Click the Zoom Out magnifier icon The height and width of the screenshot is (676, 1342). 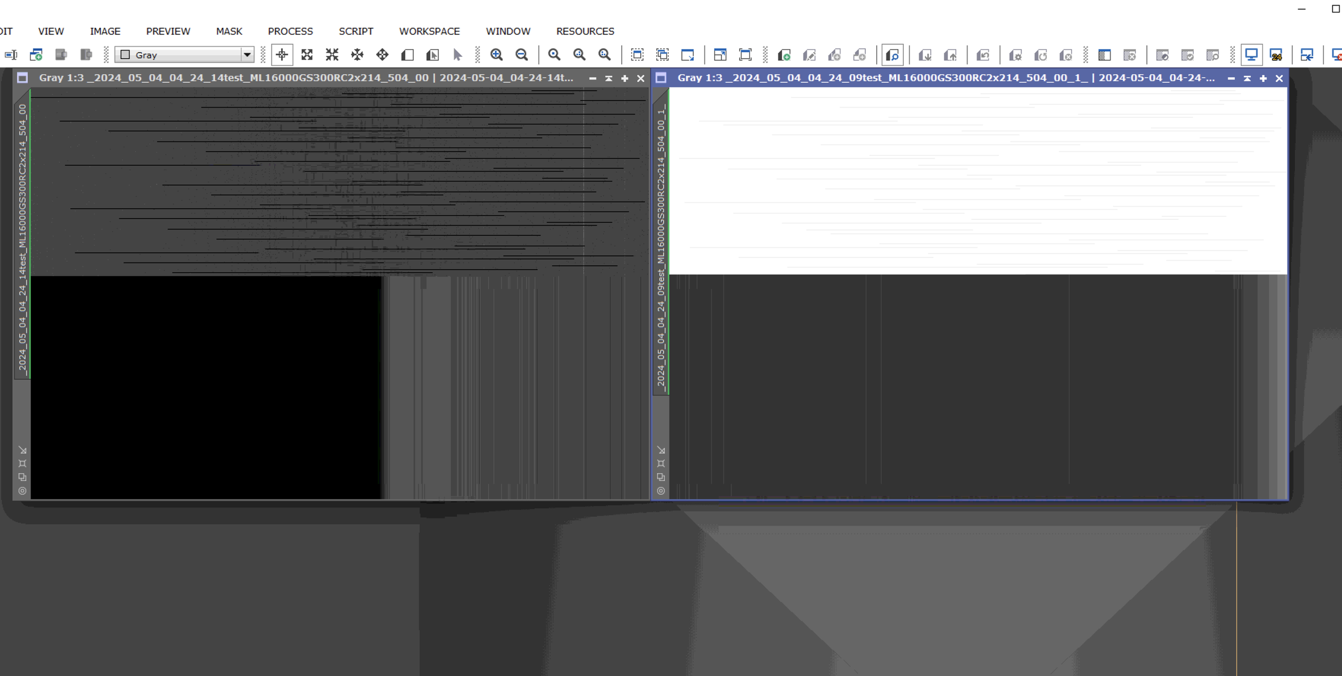[x=521, y=55]
